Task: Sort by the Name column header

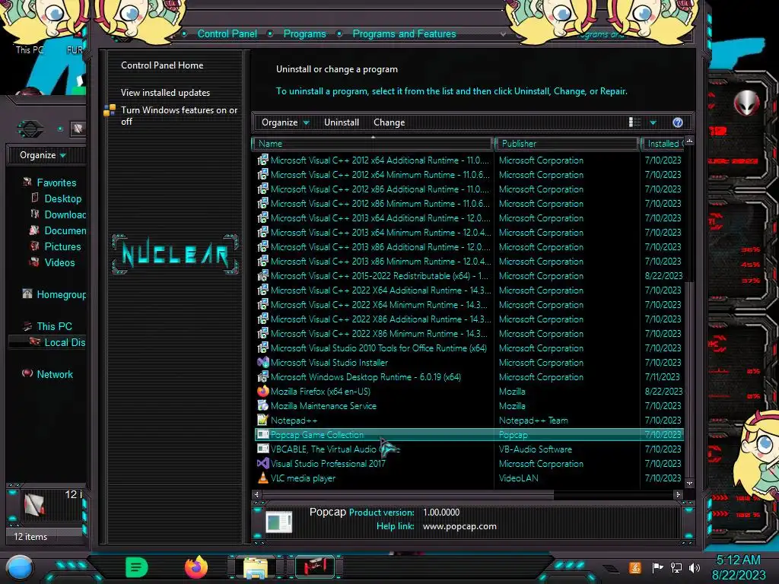Action: 373,144
